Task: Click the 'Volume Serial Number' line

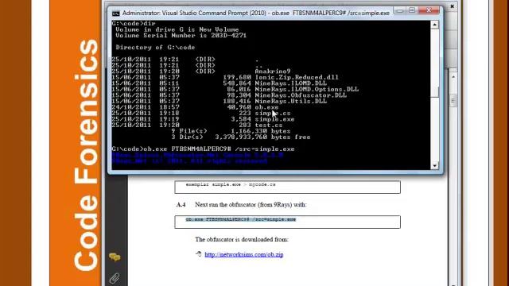Action: tap(181, 35)
